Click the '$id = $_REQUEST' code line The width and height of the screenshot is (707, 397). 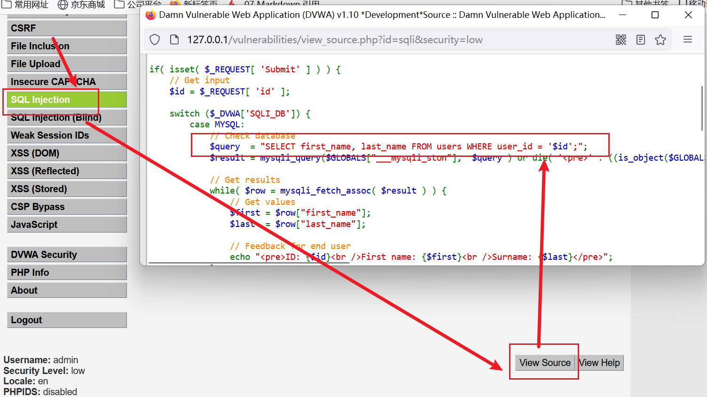[230, 92]
